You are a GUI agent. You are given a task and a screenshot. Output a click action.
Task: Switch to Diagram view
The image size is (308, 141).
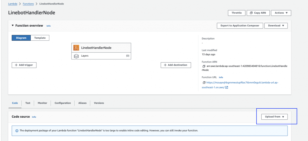21,38
